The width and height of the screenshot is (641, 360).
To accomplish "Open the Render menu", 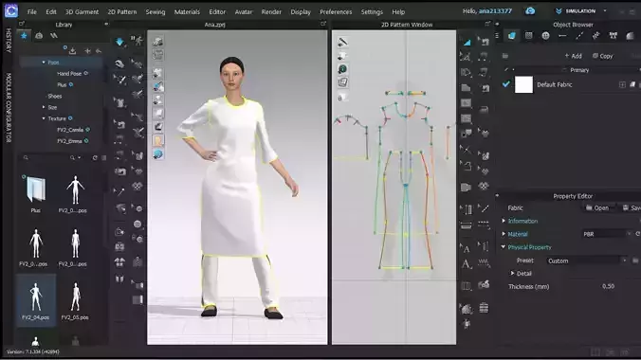I will 271,12.
